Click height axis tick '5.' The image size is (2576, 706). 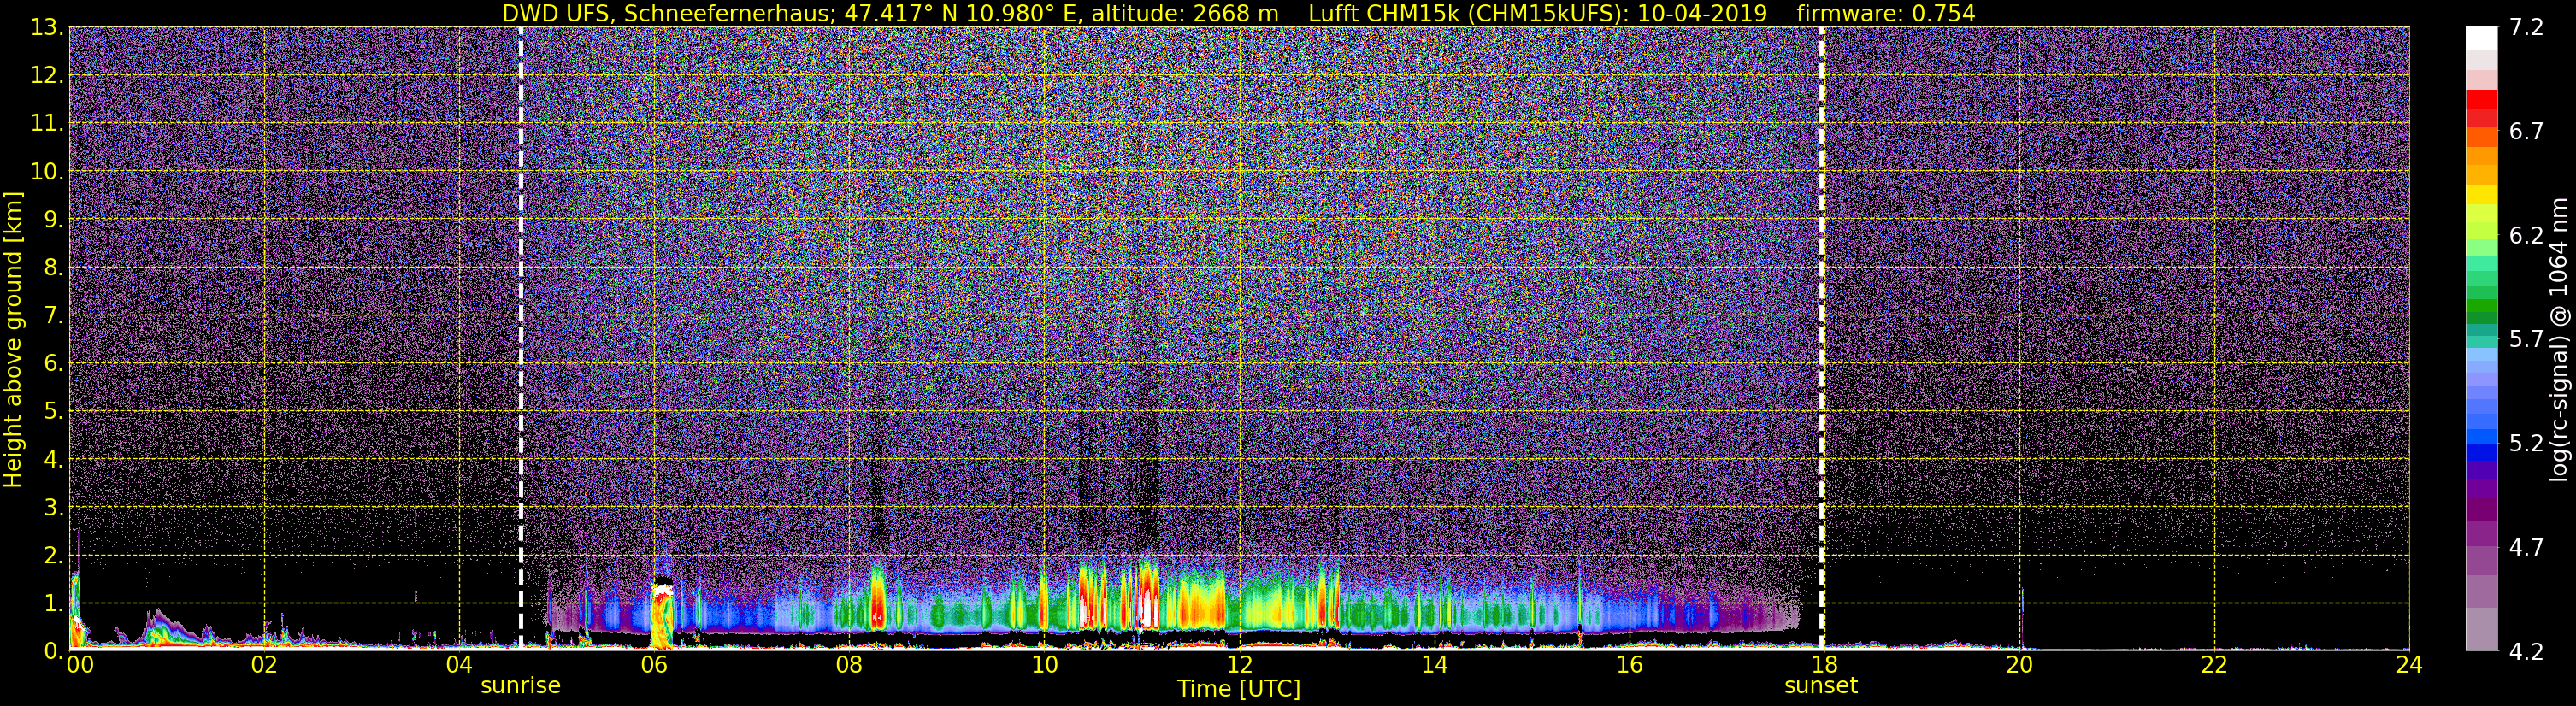pyautogui.click(x=52, y=412)
